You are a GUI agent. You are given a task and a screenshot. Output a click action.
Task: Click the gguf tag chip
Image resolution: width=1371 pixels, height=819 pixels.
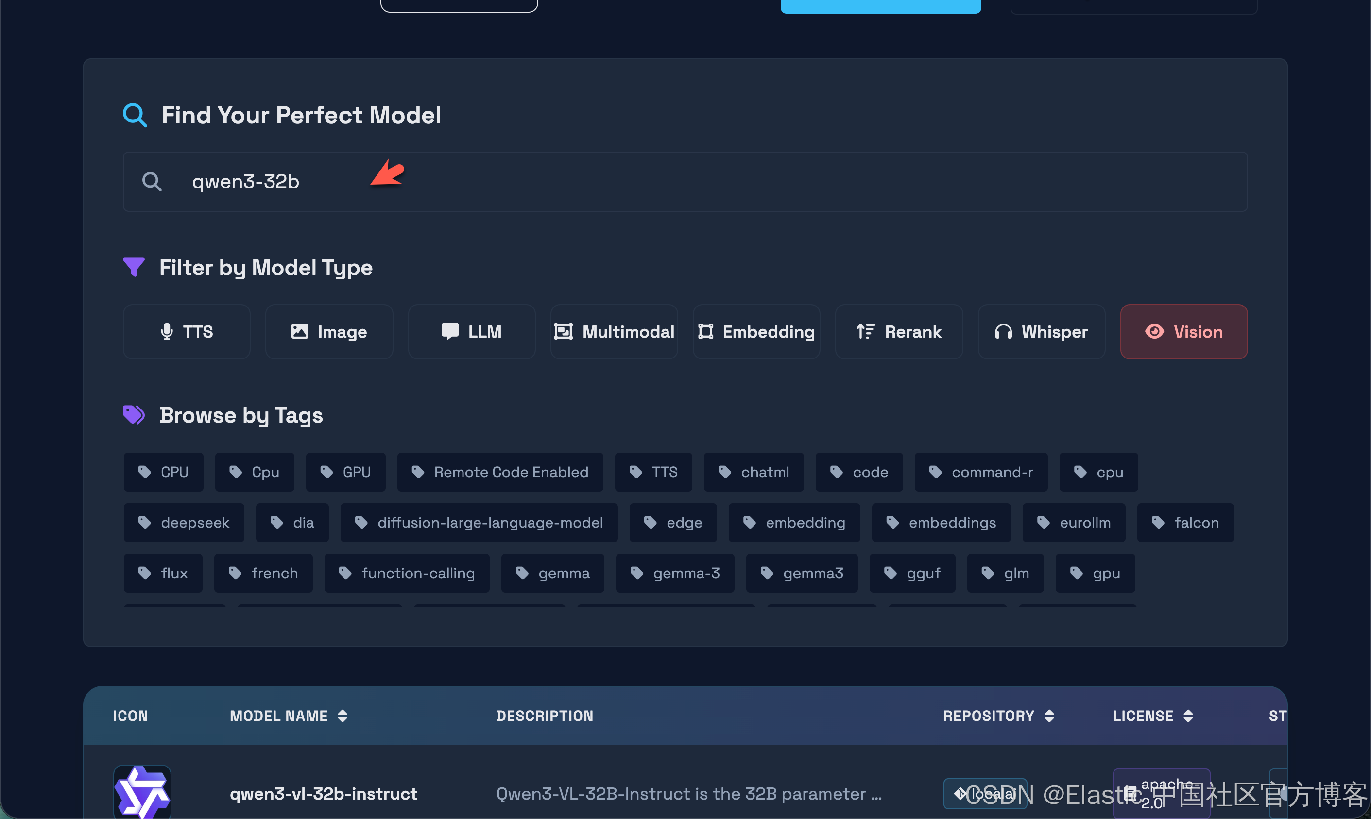[x=912, y=573]
